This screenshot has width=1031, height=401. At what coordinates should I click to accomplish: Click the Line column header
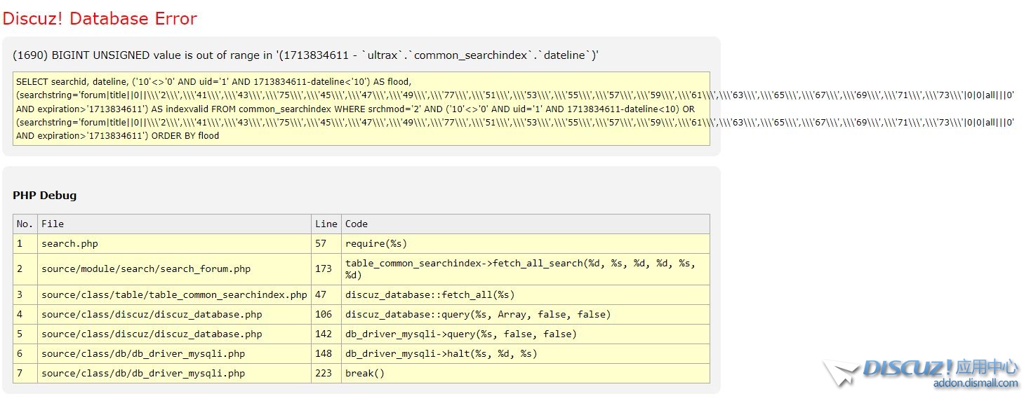[x=326, y=224]
